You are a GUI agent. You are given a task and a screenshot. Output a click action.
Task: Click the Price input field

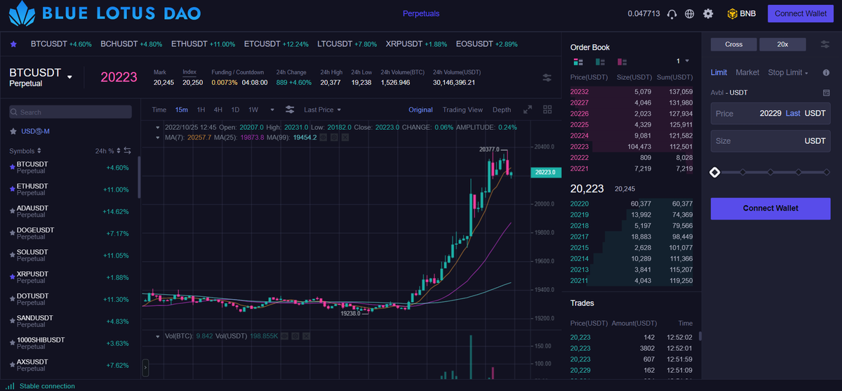tap(770, 113)
